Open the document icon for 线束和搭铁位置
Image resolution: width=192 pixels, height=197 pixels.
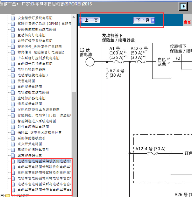(13, 155)
